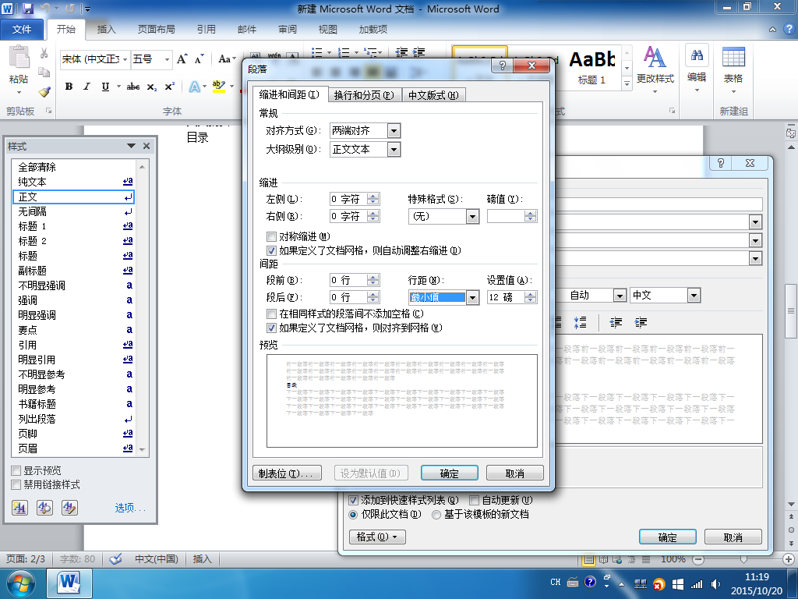
Task: Click the Paste clipboard icon
Action: (19, 57)
